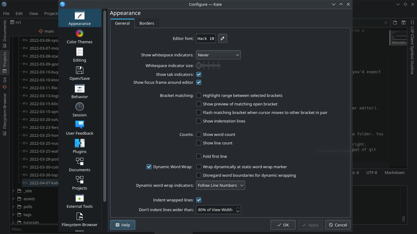Open the Behavior settings page
The height and width of the screenshot is (234, 417).
(x=80, y=91)
